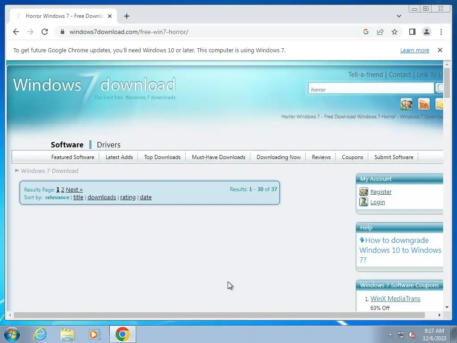457x343 pixels.
Task: Click the community users icon below search
Action: pos(406,104)
